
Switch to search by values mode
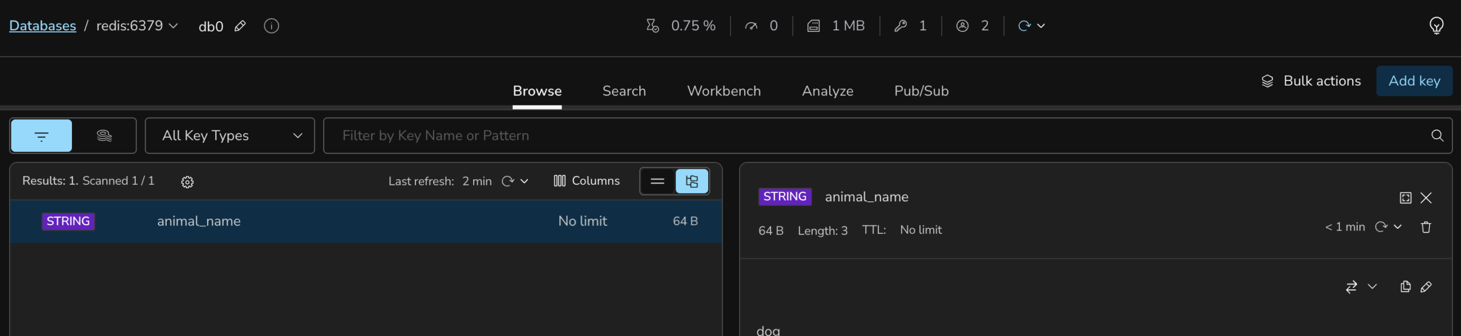(x=104, y=136)
